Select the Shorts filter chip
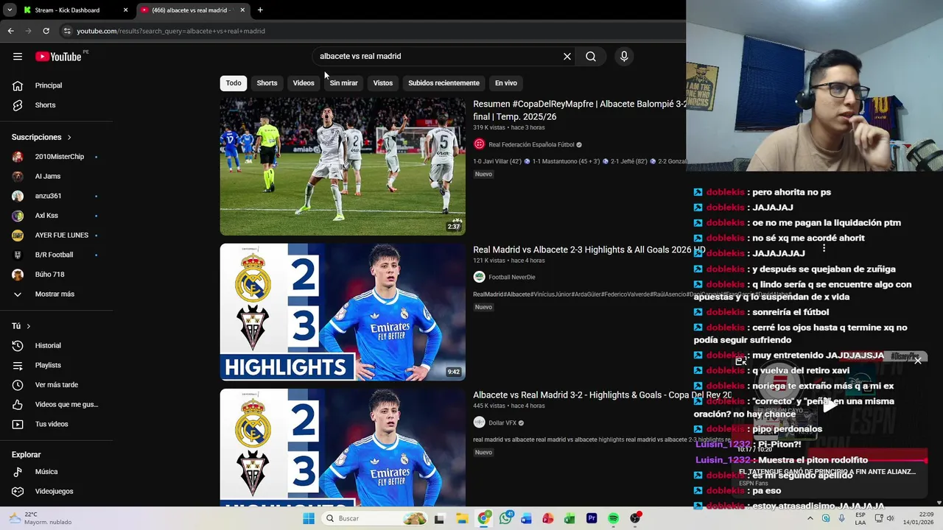The width and height of the screenshot is (943, 530). pos(267,83)
